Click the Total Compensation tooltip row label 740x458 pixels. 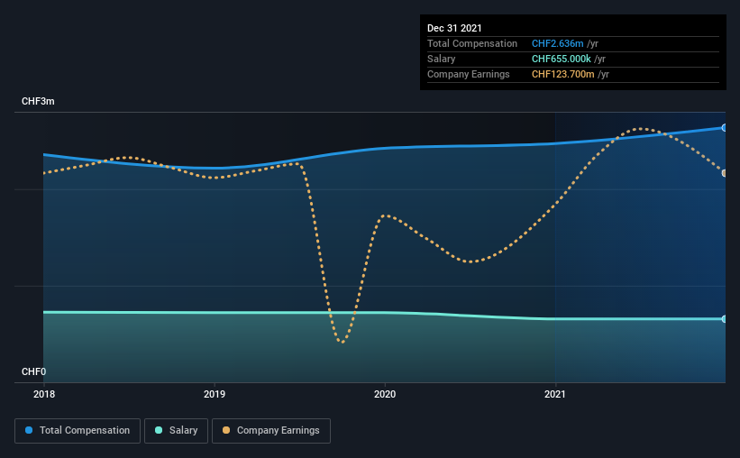[x=472, y=43]
